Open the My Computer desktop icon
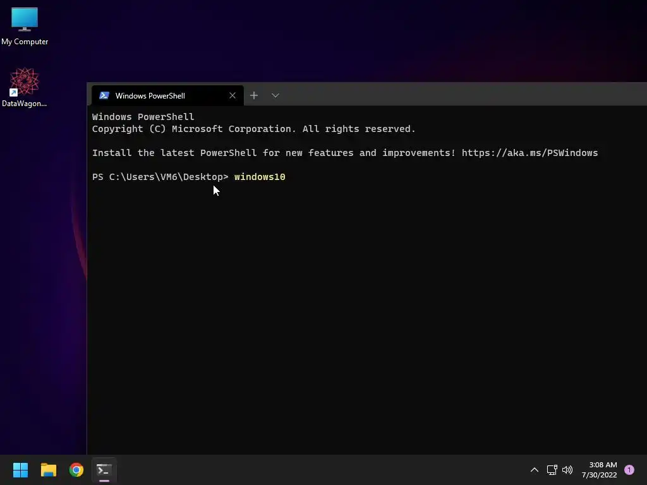Image resolution: width=647 pixels, height=485 pixels. click(25, 27)
